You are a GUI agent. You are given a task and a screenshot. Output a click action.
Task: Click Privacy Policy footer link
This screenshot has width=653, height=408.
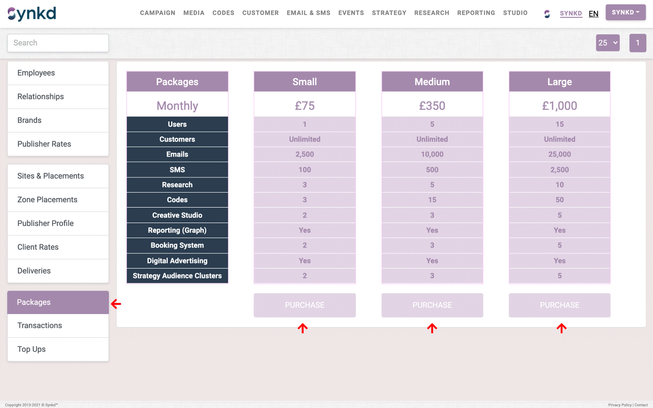pyautogui.click(x=619, y=405)
